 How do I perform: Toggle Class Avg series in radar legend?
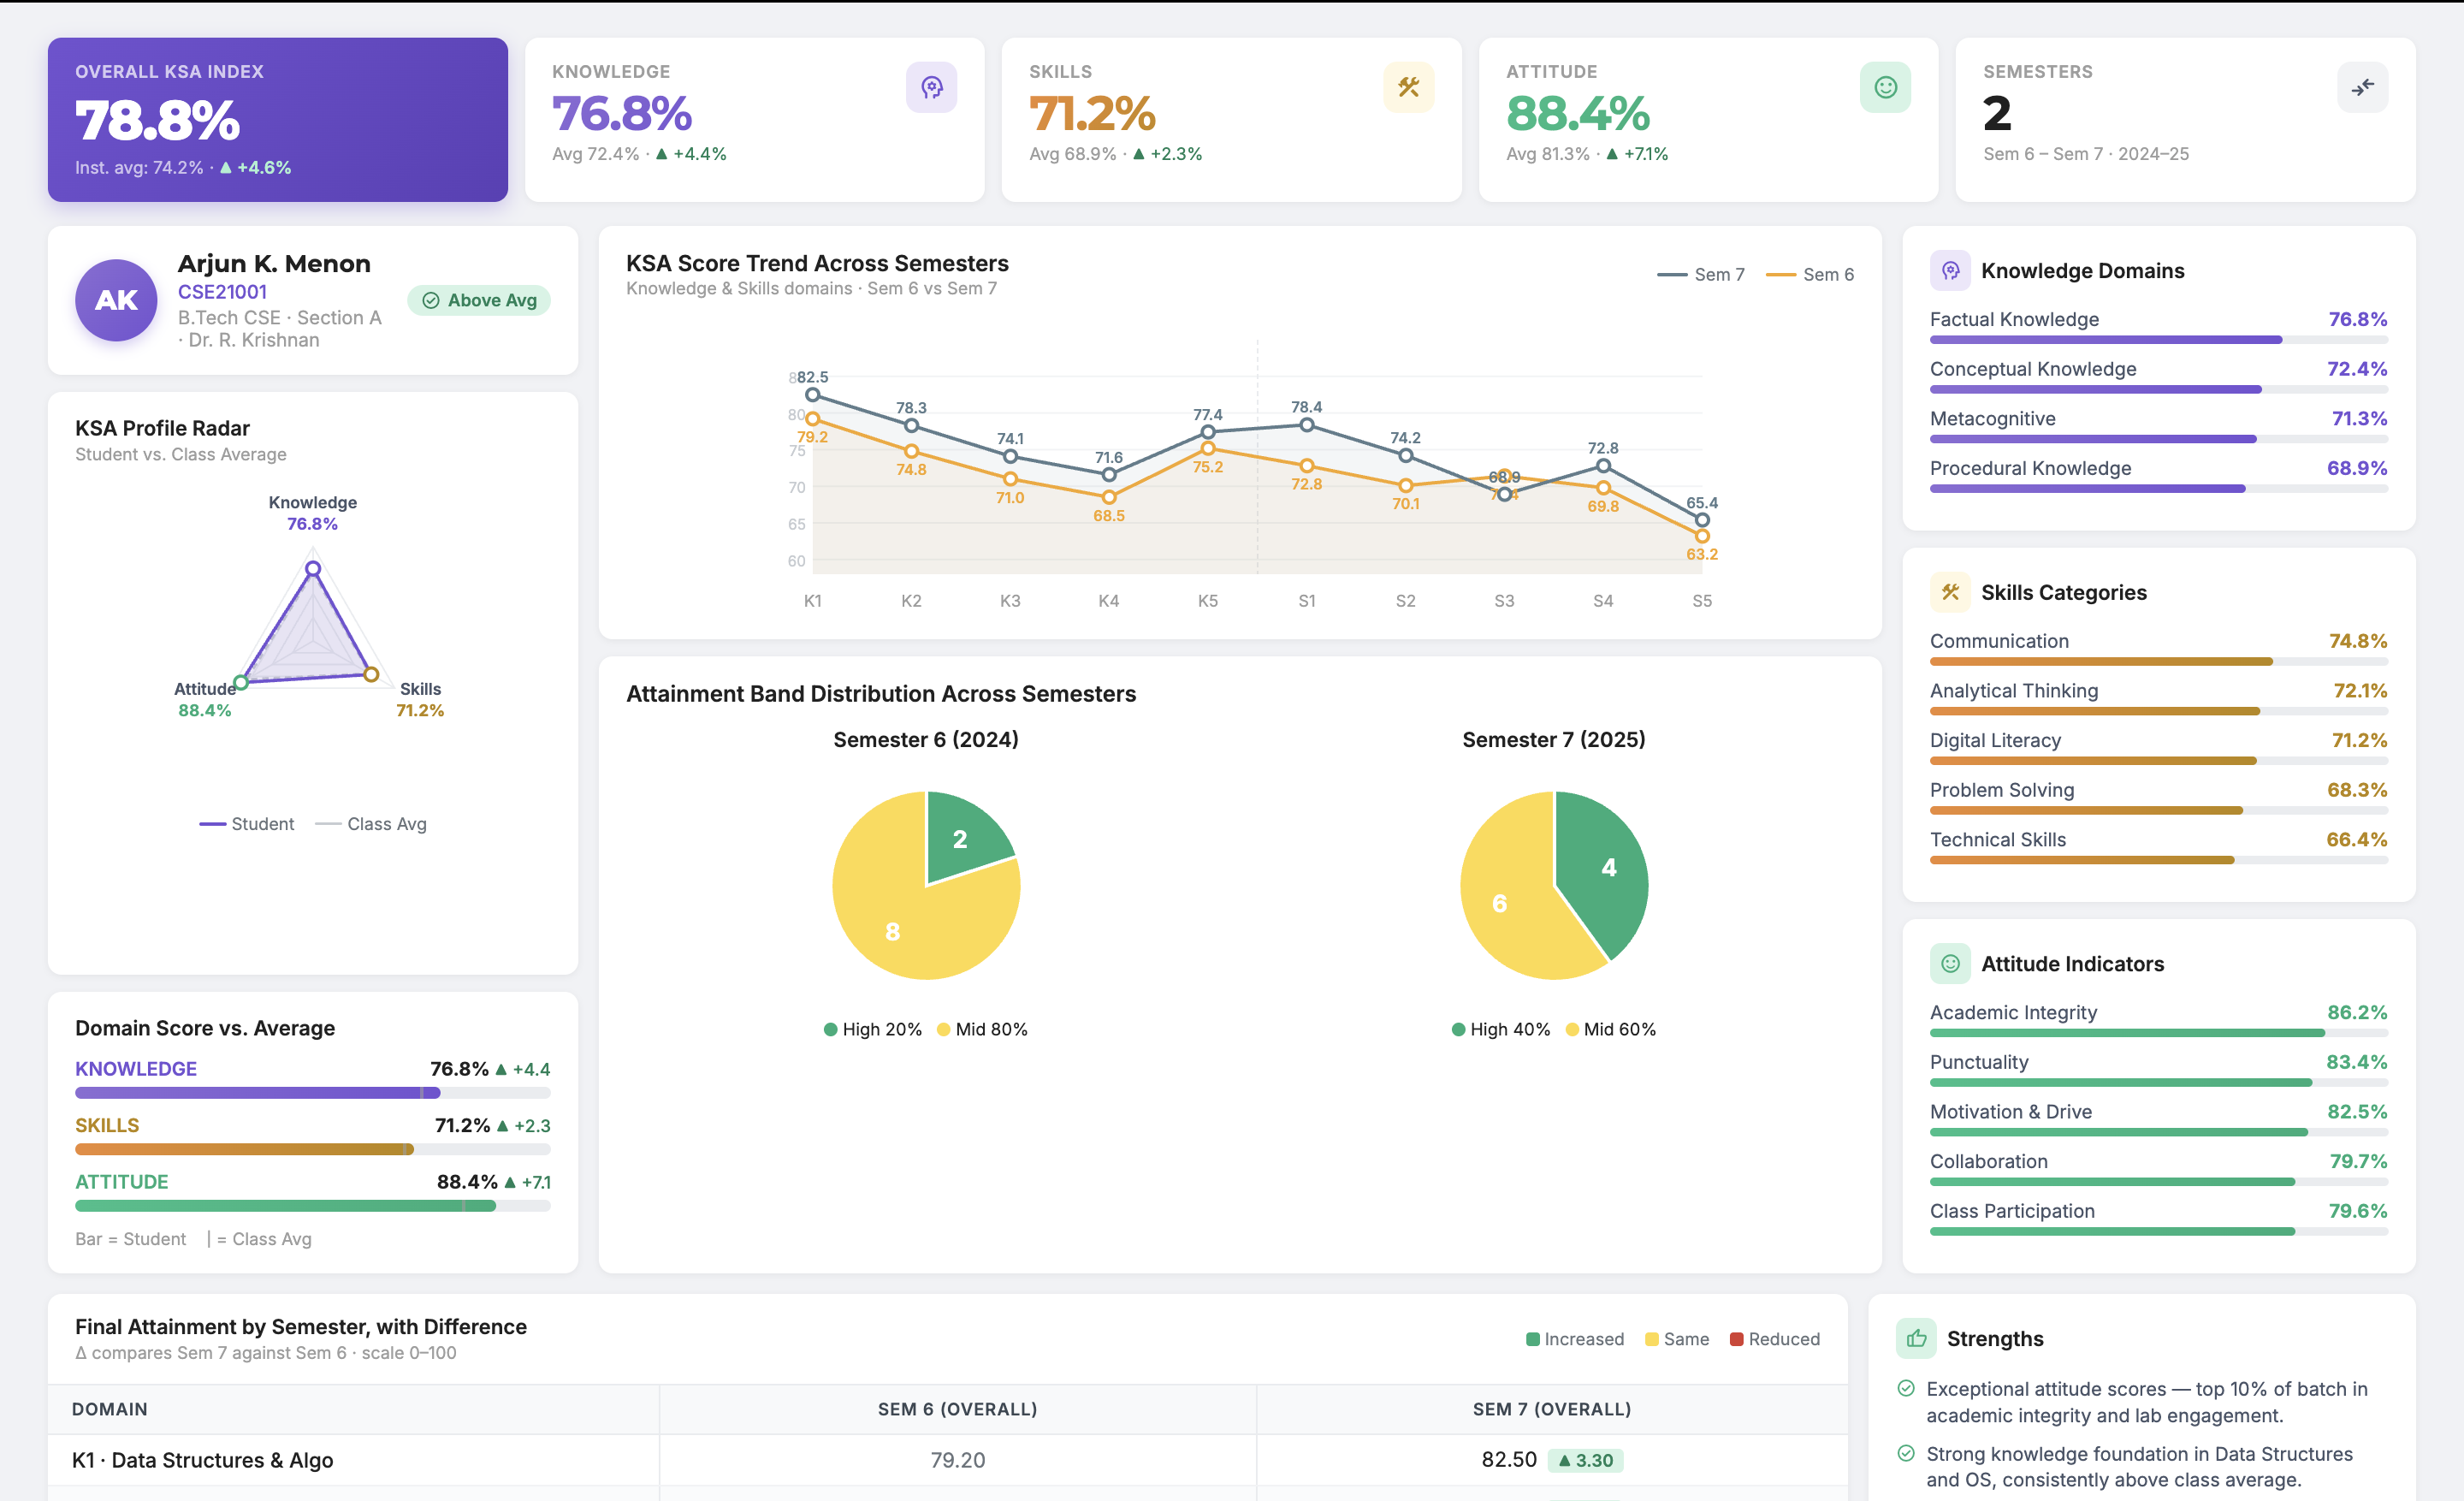coord(370,824)
